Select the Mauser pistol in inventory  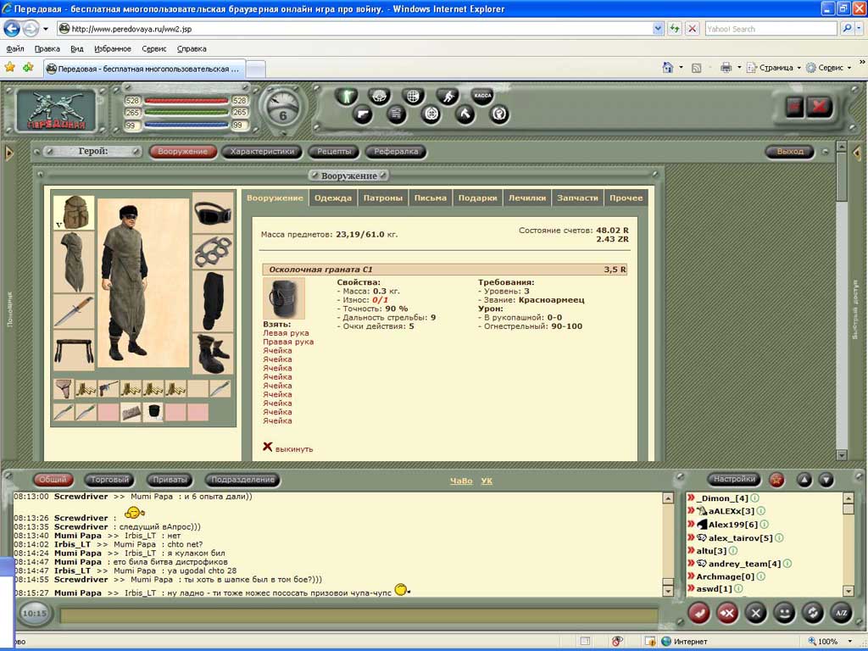(108, 388)
